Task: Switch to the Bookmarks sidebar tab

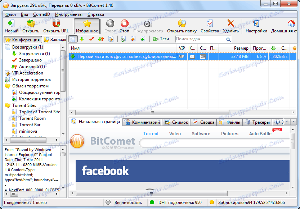Action: coord(55,40)
